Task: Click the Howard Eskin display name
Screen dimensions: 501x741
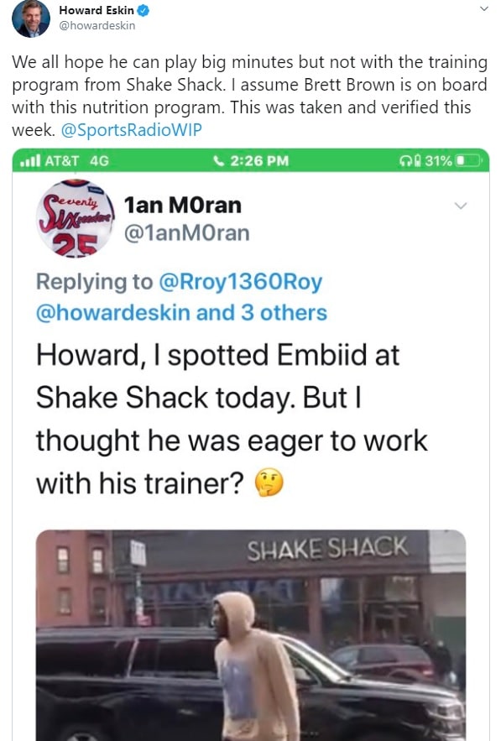Action: click(x=97, y=10)
